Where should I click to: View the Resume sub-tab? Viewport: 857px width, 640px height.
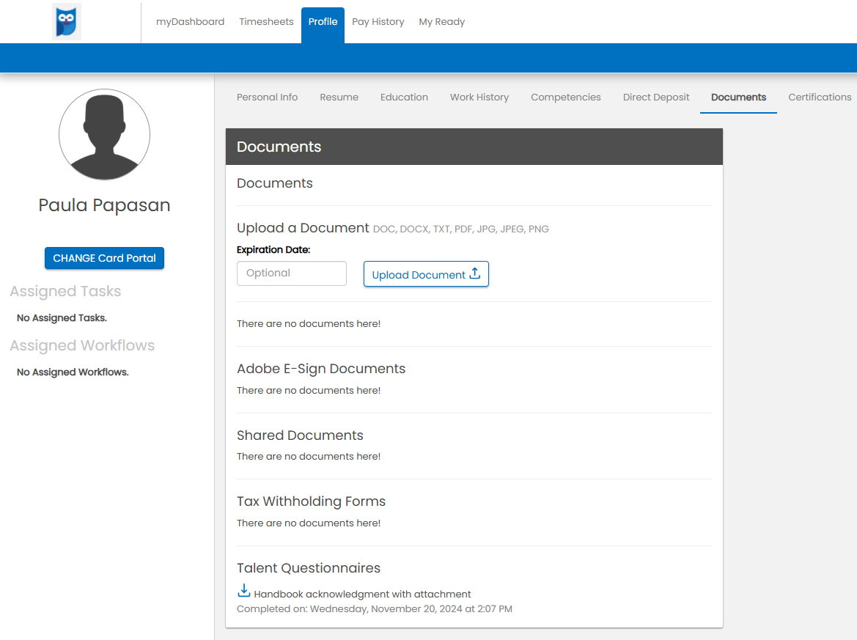point(339,98)
